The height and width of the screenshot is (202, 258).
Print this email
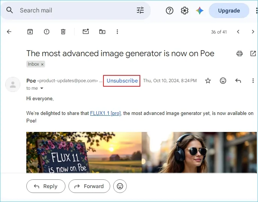[240, 54]
